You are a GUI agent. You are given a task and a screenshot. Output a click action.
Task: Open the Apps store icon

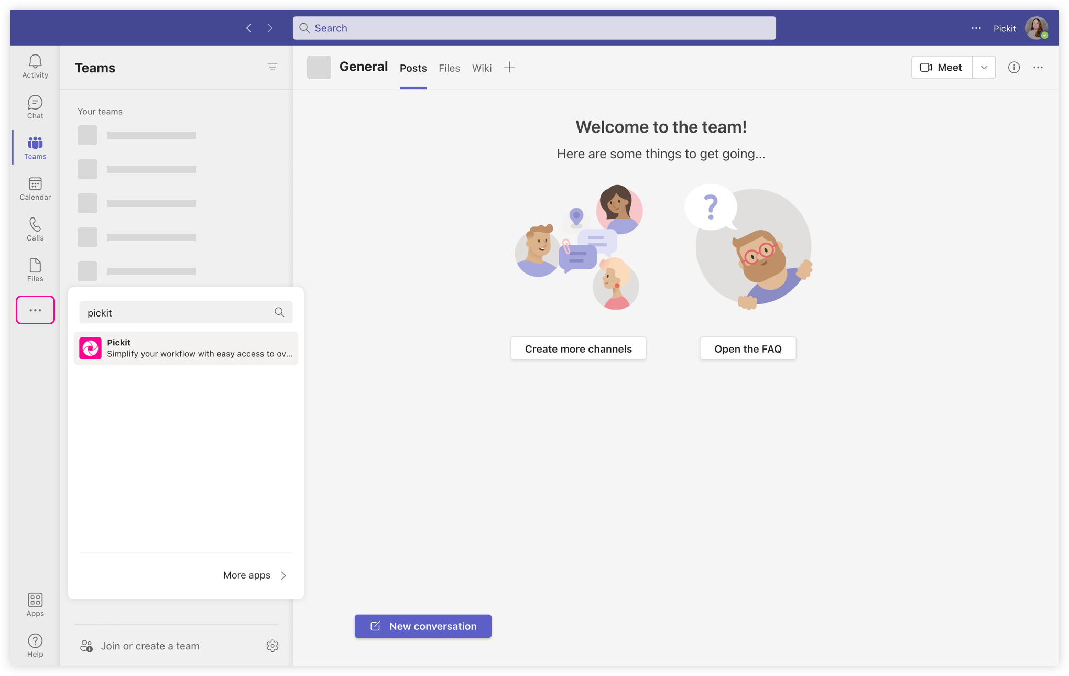pyautogui.click(x=35, y=605)
